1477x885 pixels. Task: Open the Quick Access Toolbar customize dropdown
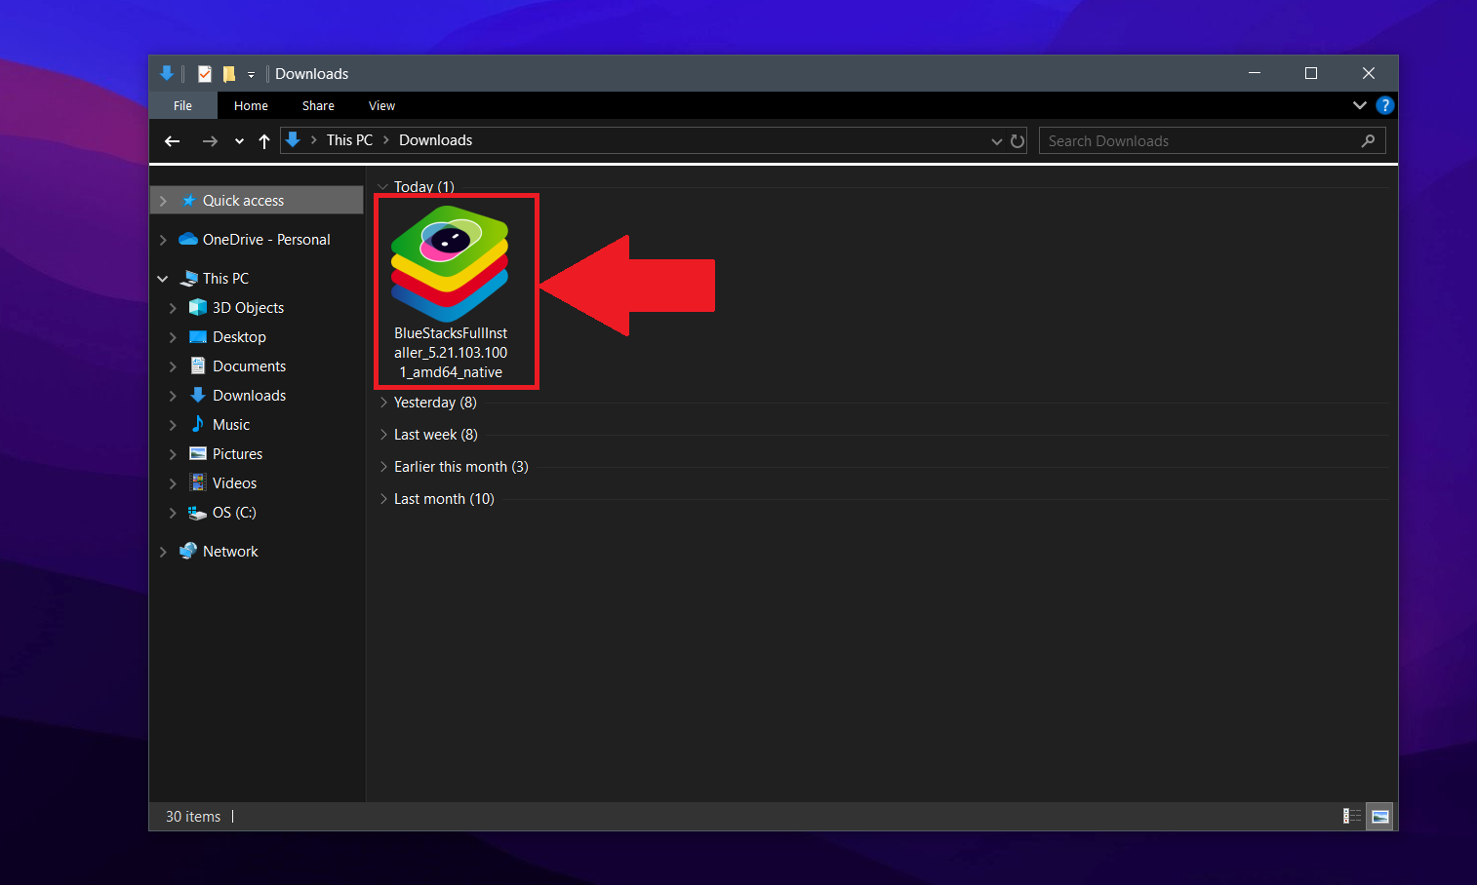click(x=251, y=73)
